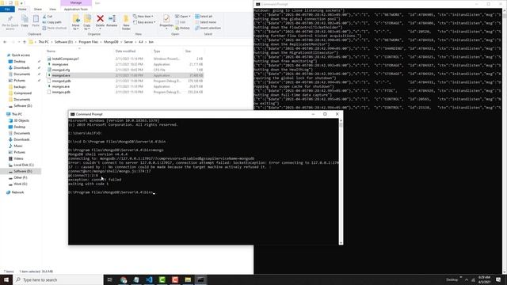
Task: Open Task View from the taskbar
Action: [x=109, y=279]
